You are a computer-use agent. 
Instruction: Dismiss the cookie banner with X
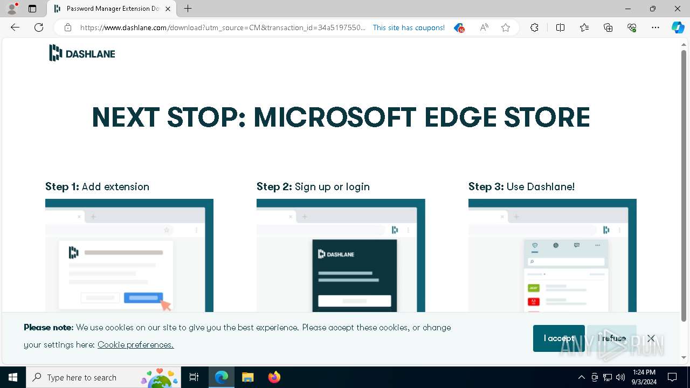click(x=651, y=338)
